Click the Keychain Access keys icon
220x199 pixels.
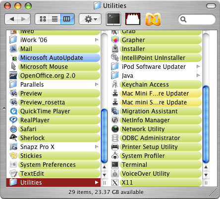click(x=115, y=84)
